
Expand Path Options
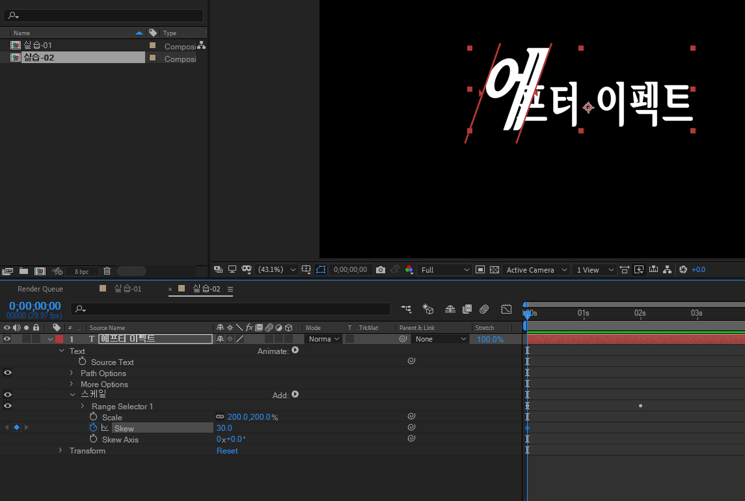tap(72, 373)
